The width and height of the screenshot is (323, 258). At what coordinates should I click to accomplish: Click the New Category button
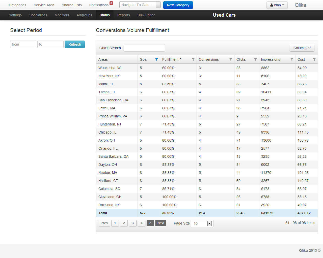[x=178, y=5]
